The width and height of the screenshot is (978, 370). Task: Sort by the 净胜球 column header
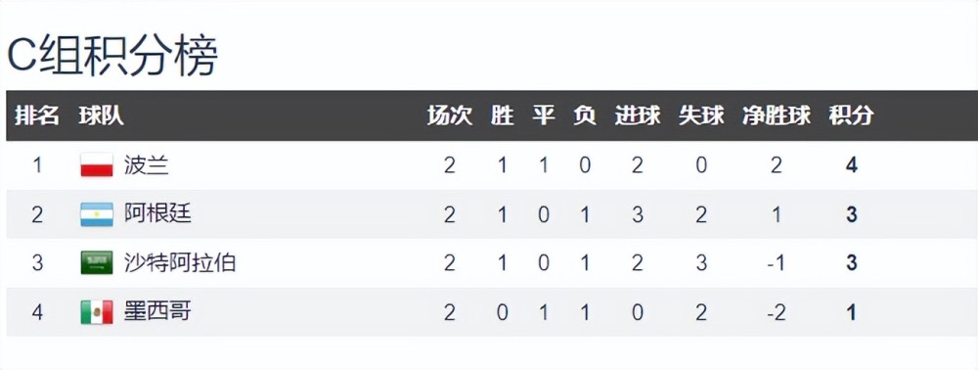[x=777, y=116]
